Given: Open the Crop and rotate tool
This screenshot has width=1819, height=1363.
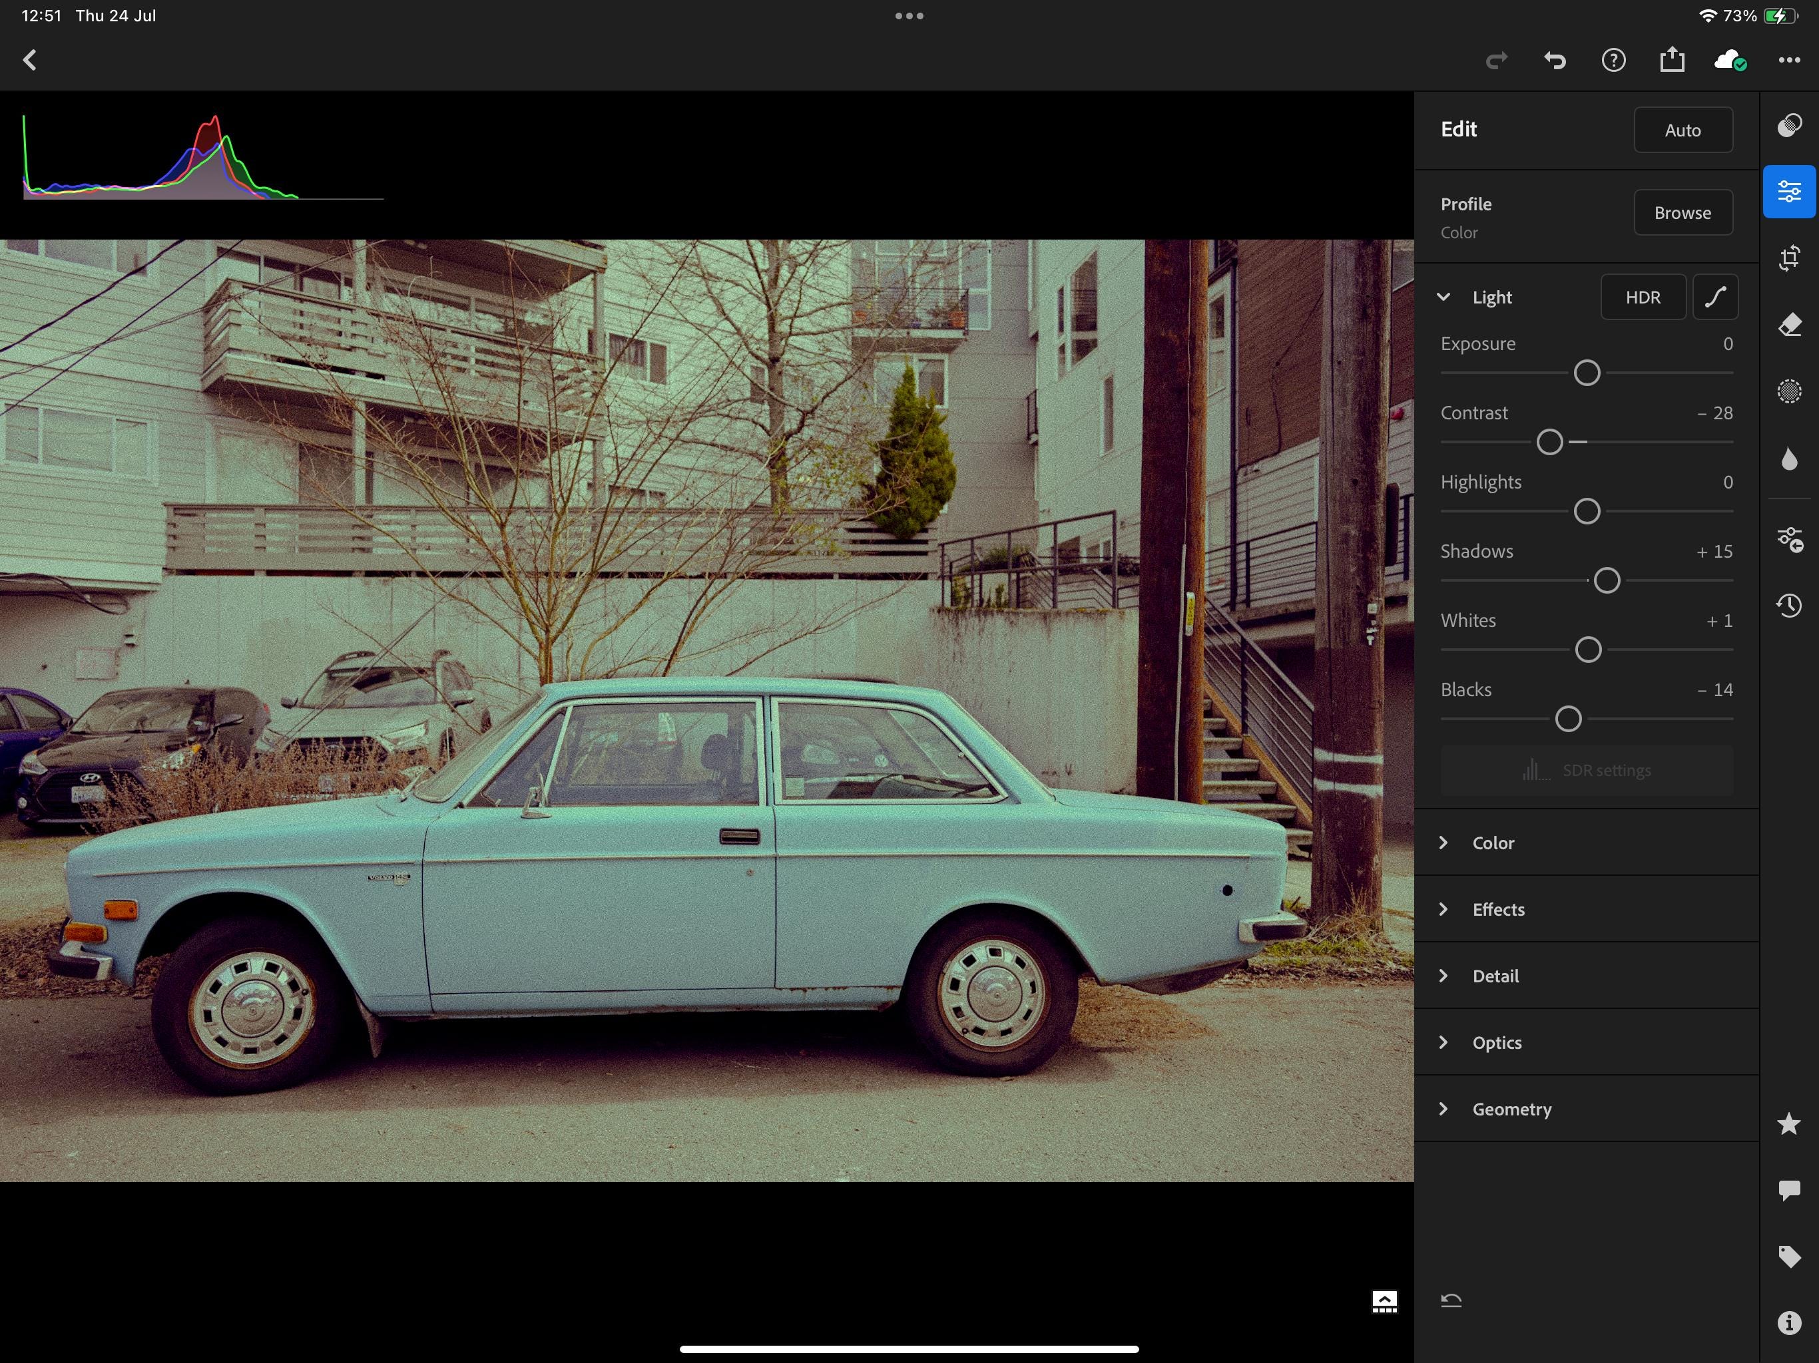Looking at the screenshot, I should [1790, 258].
